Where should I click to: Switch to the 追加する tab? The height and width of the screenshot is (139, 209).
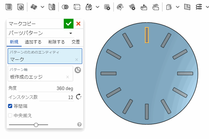[x=33, y=42]
